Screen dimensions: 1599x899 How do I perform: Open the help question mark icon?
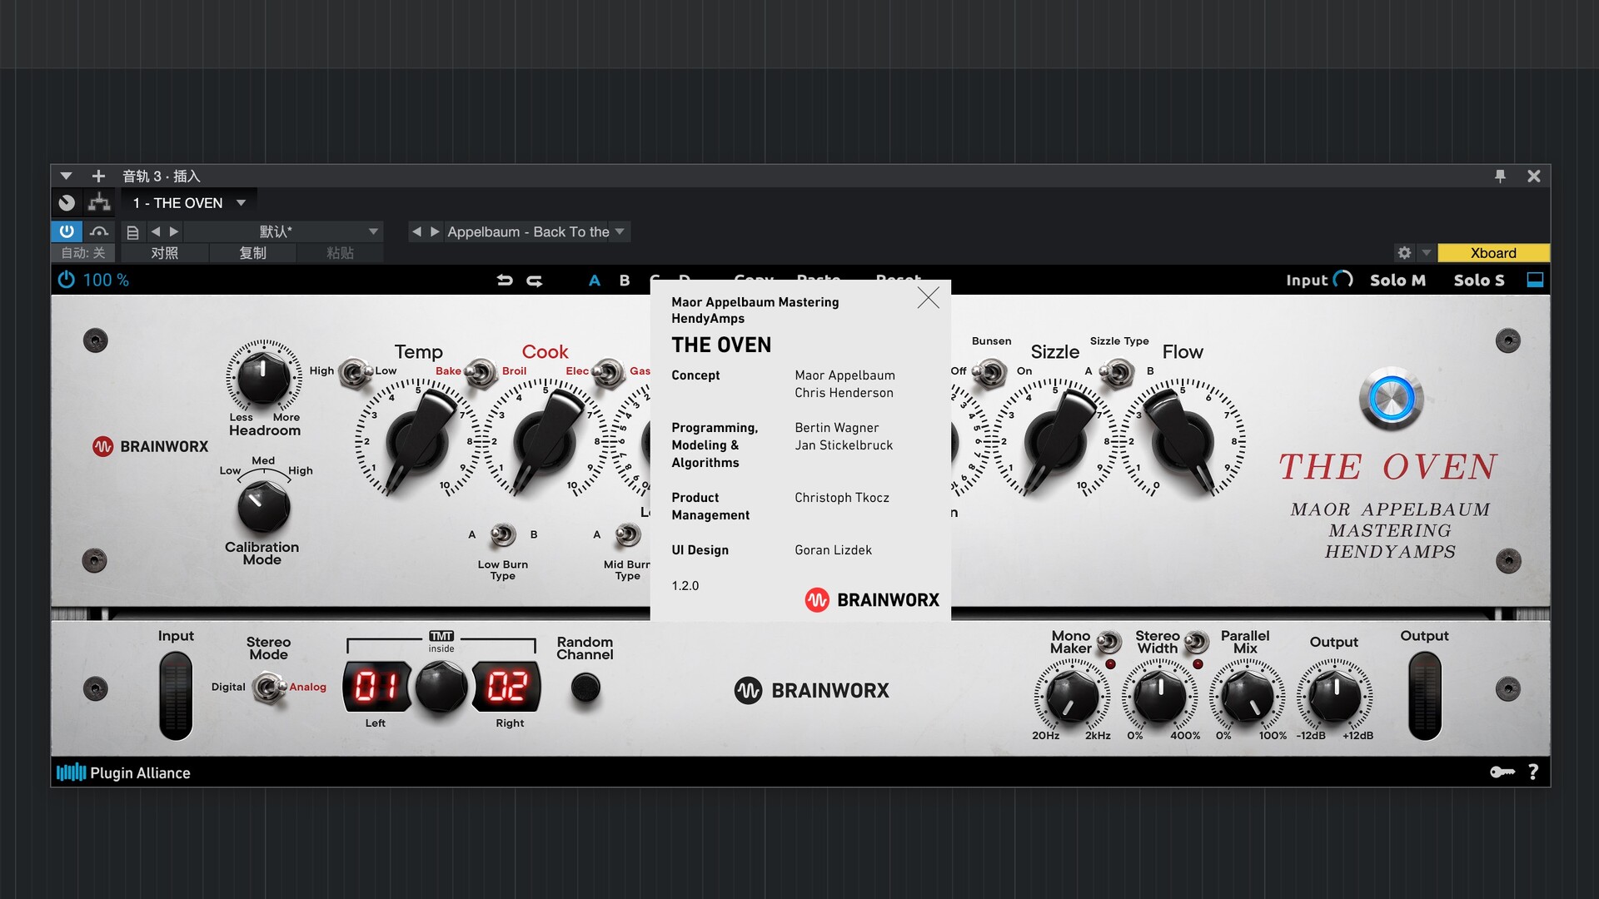pyautogui.click(x=1533, y=772)
